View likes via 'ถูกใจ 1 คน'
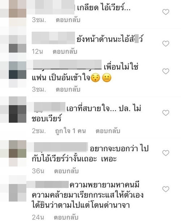The width and height of the screenshot is (181, 221). 70,131
